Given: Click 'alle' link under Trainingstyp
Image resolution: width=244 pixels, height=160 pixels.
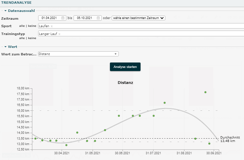Looking at the screenshot, I should click(22, 38).
